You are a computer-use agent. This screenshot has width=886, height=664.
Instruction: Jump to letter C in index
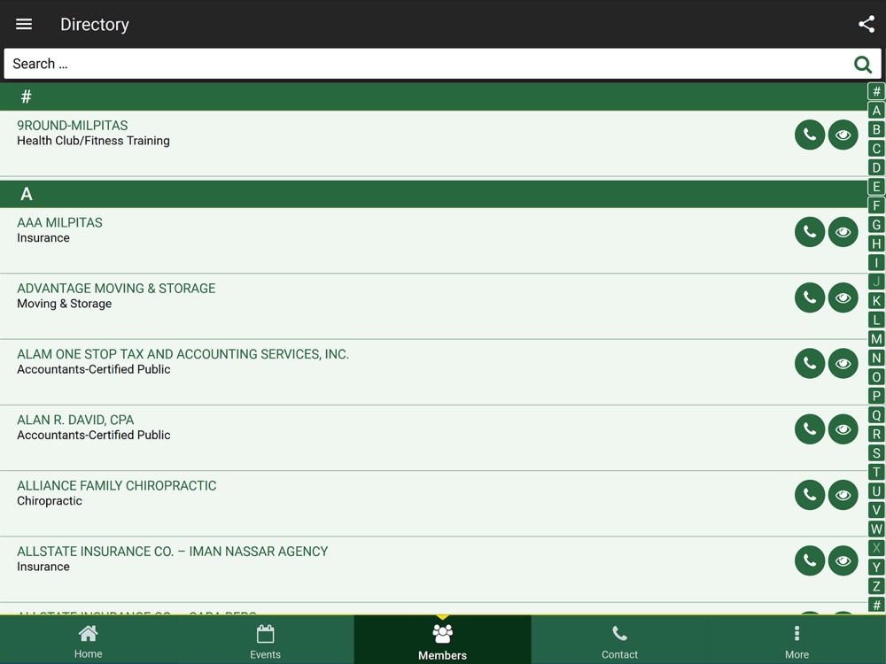point(876,149)
